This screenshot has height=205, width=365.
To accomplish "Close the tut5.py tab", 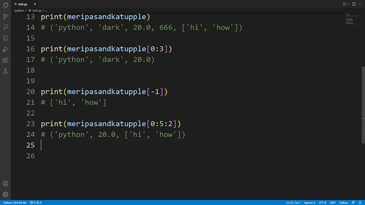I will [x=35, y=4].
